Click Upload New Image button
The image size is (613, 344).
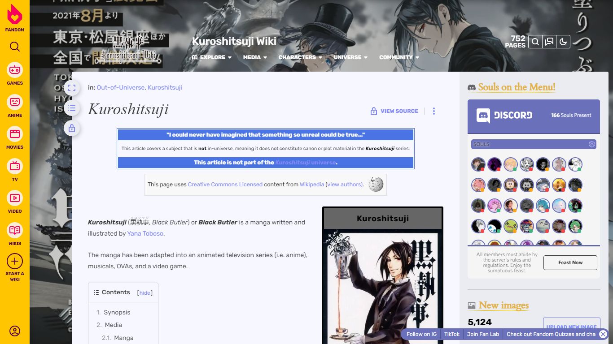click(x=571, y=327)
